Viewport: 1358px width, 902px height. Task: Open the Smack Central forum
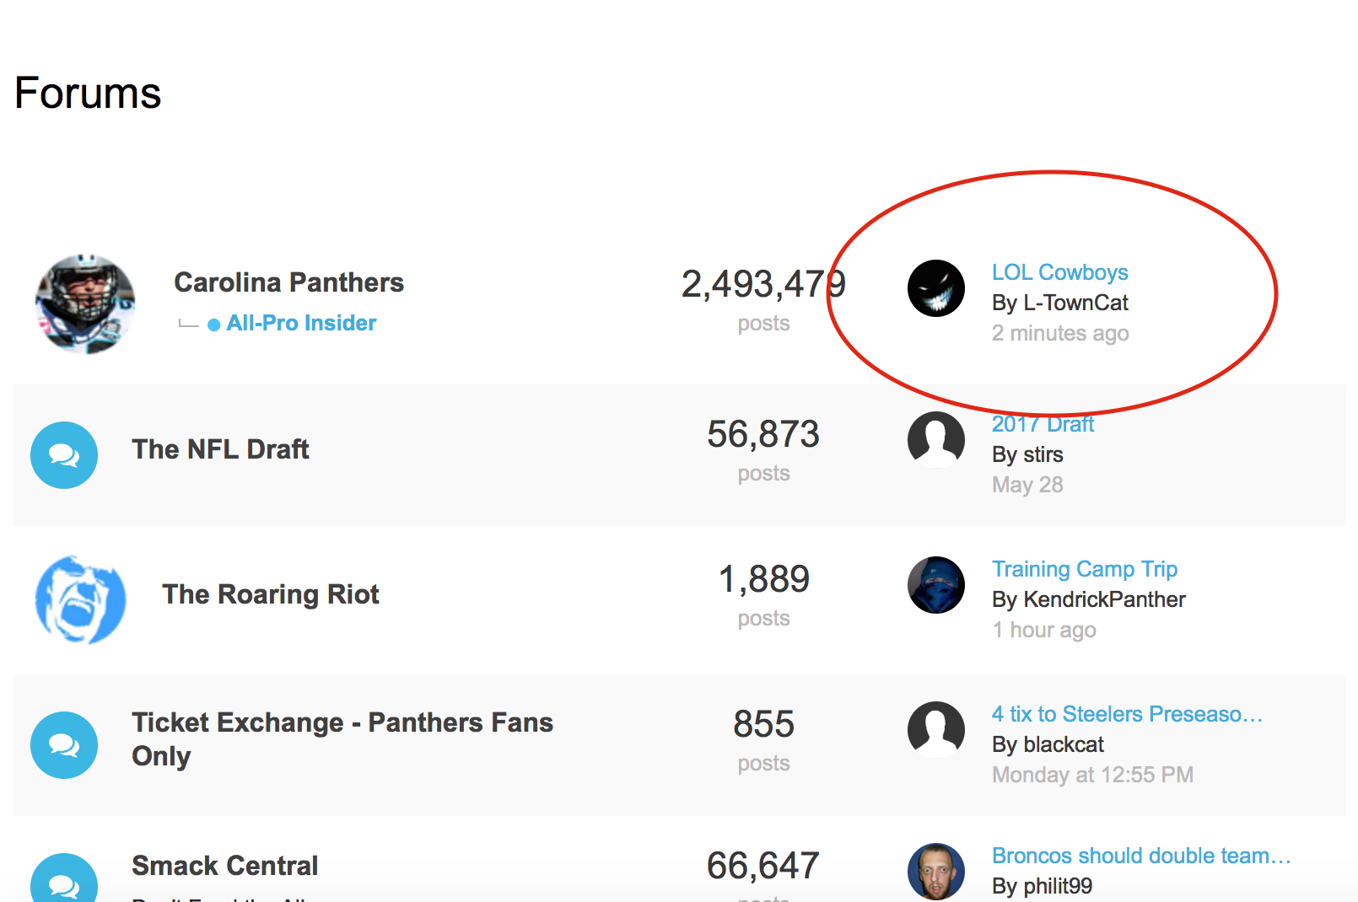pyautogui.click(x=225, y=866)
